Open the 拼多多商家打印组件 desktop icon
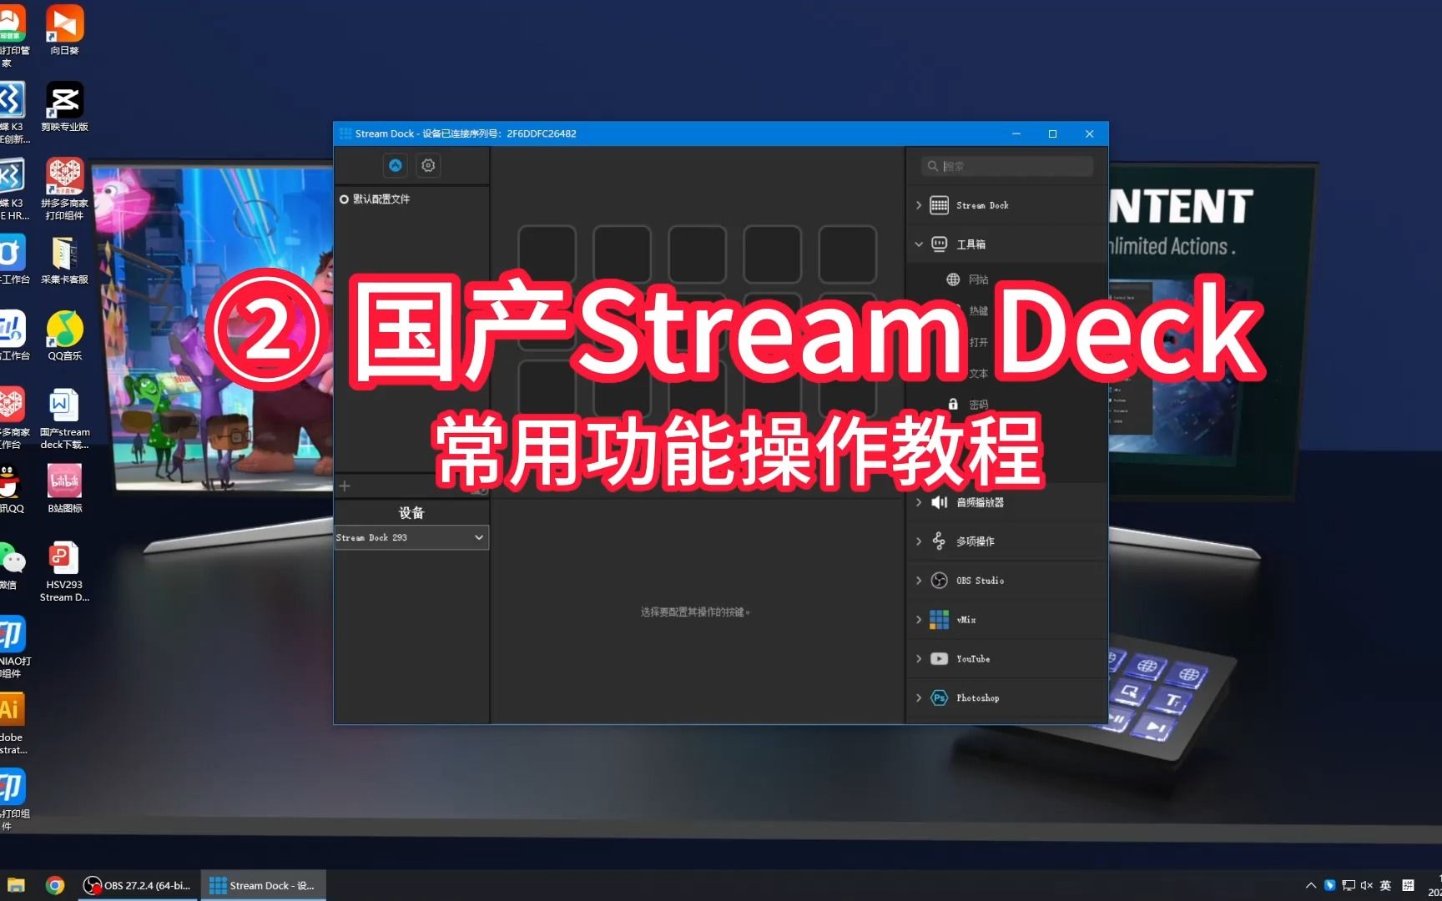This screenshot has height=901, width=1442. coord(64,189)
